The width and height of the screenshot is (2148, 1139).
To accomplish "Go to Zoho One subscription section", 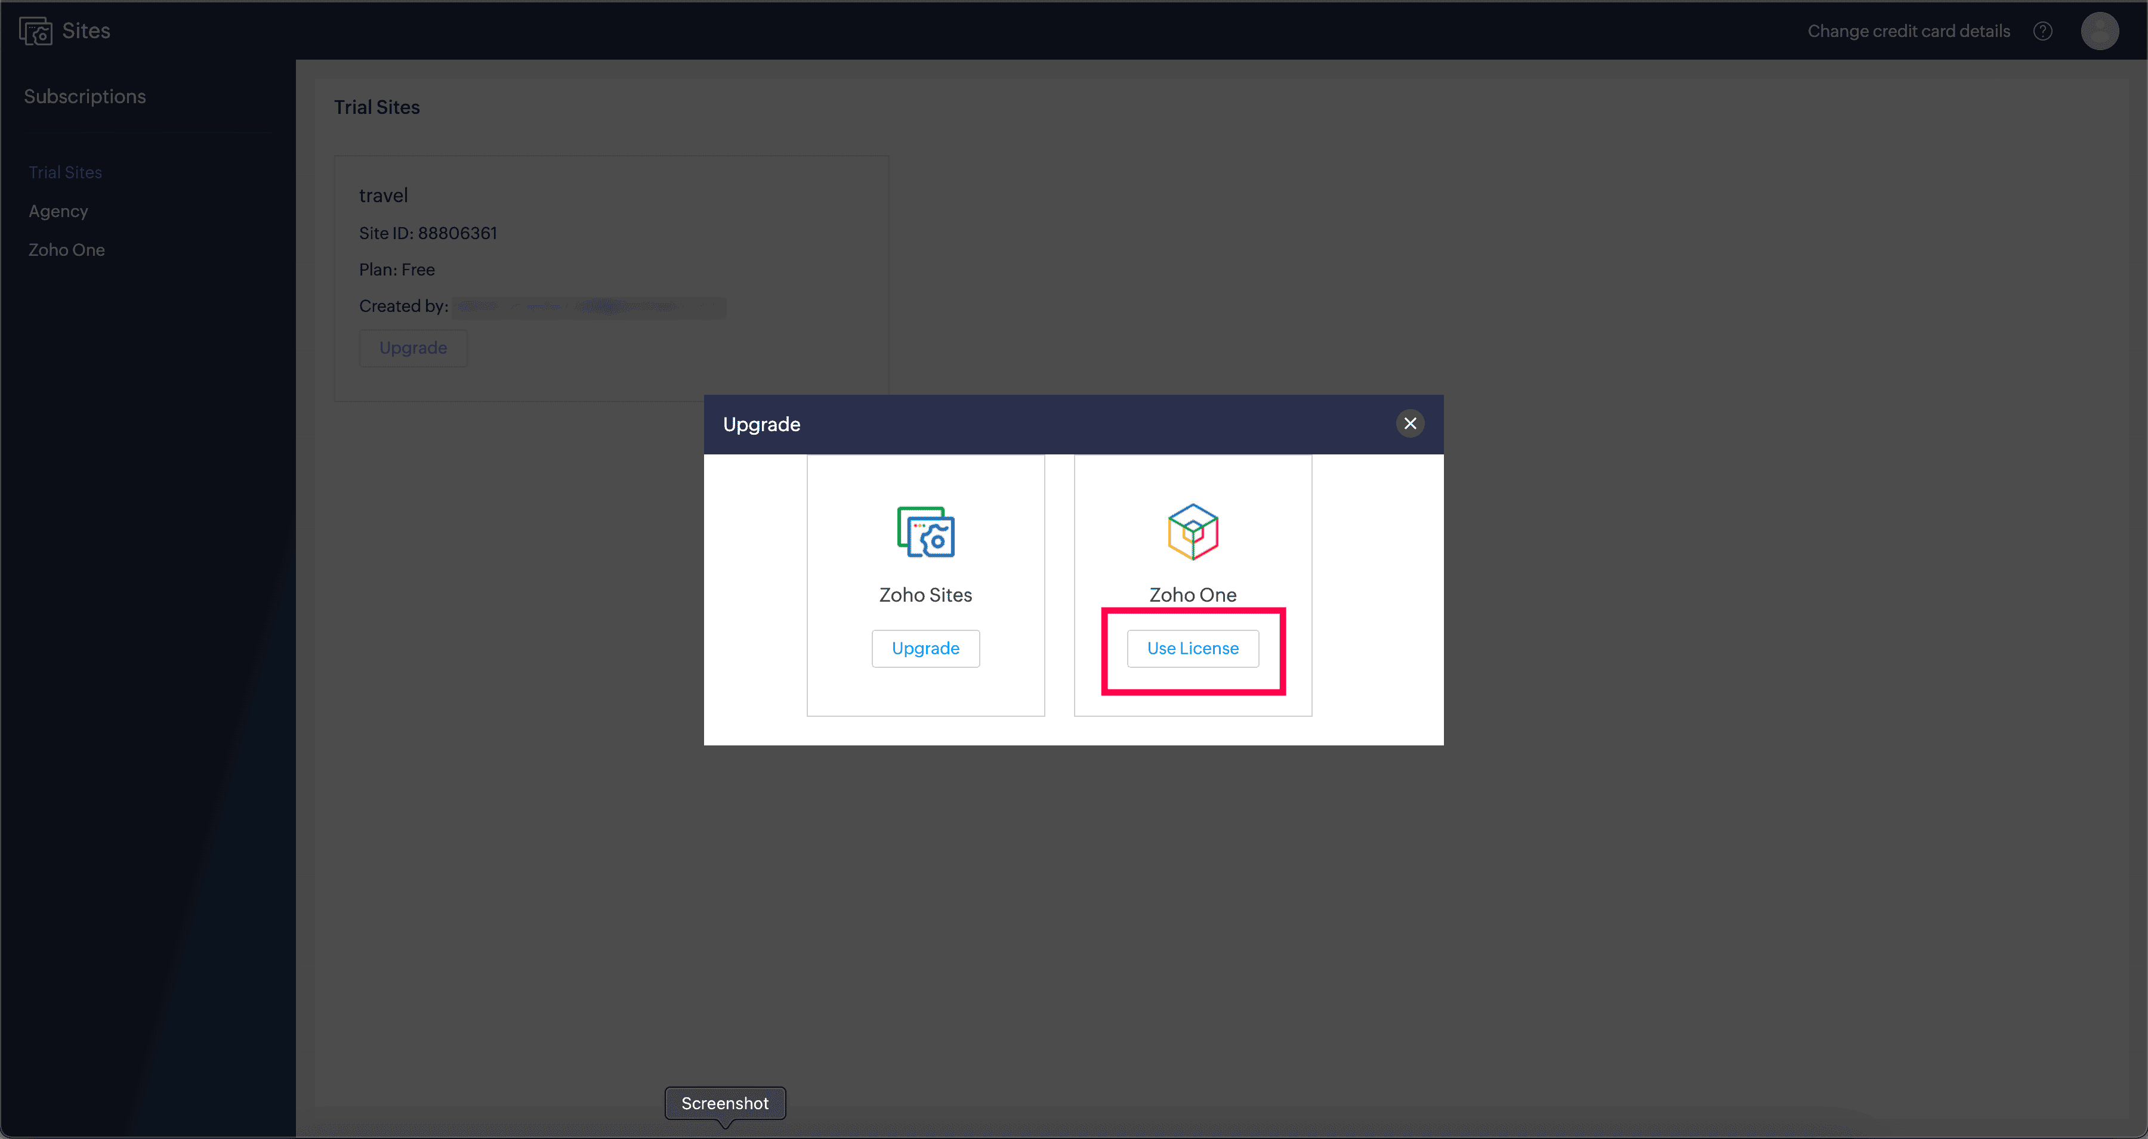I will (x=67, y=250).
